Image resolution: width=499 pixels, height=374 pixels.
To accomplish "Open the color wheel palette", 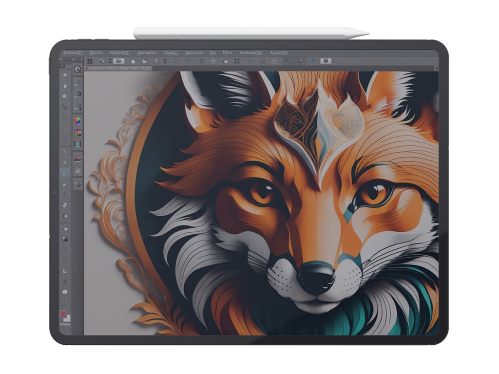I will tap(77, 121).
